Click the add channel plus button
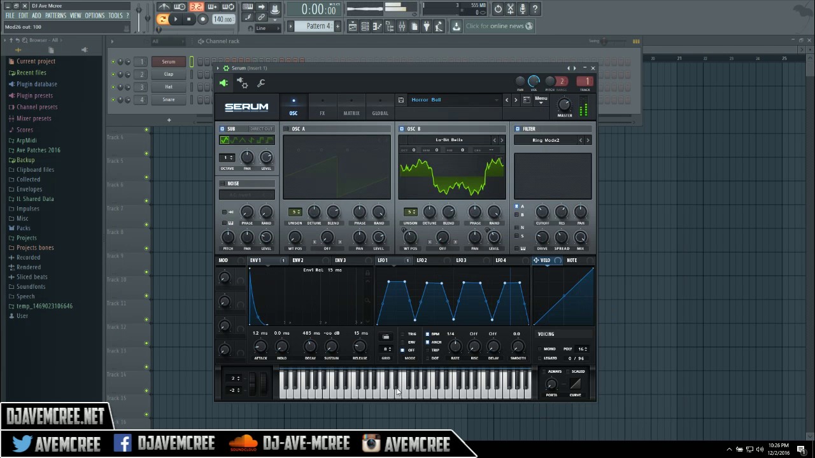Viewport: 815px width, 458px height. point(169,120)
